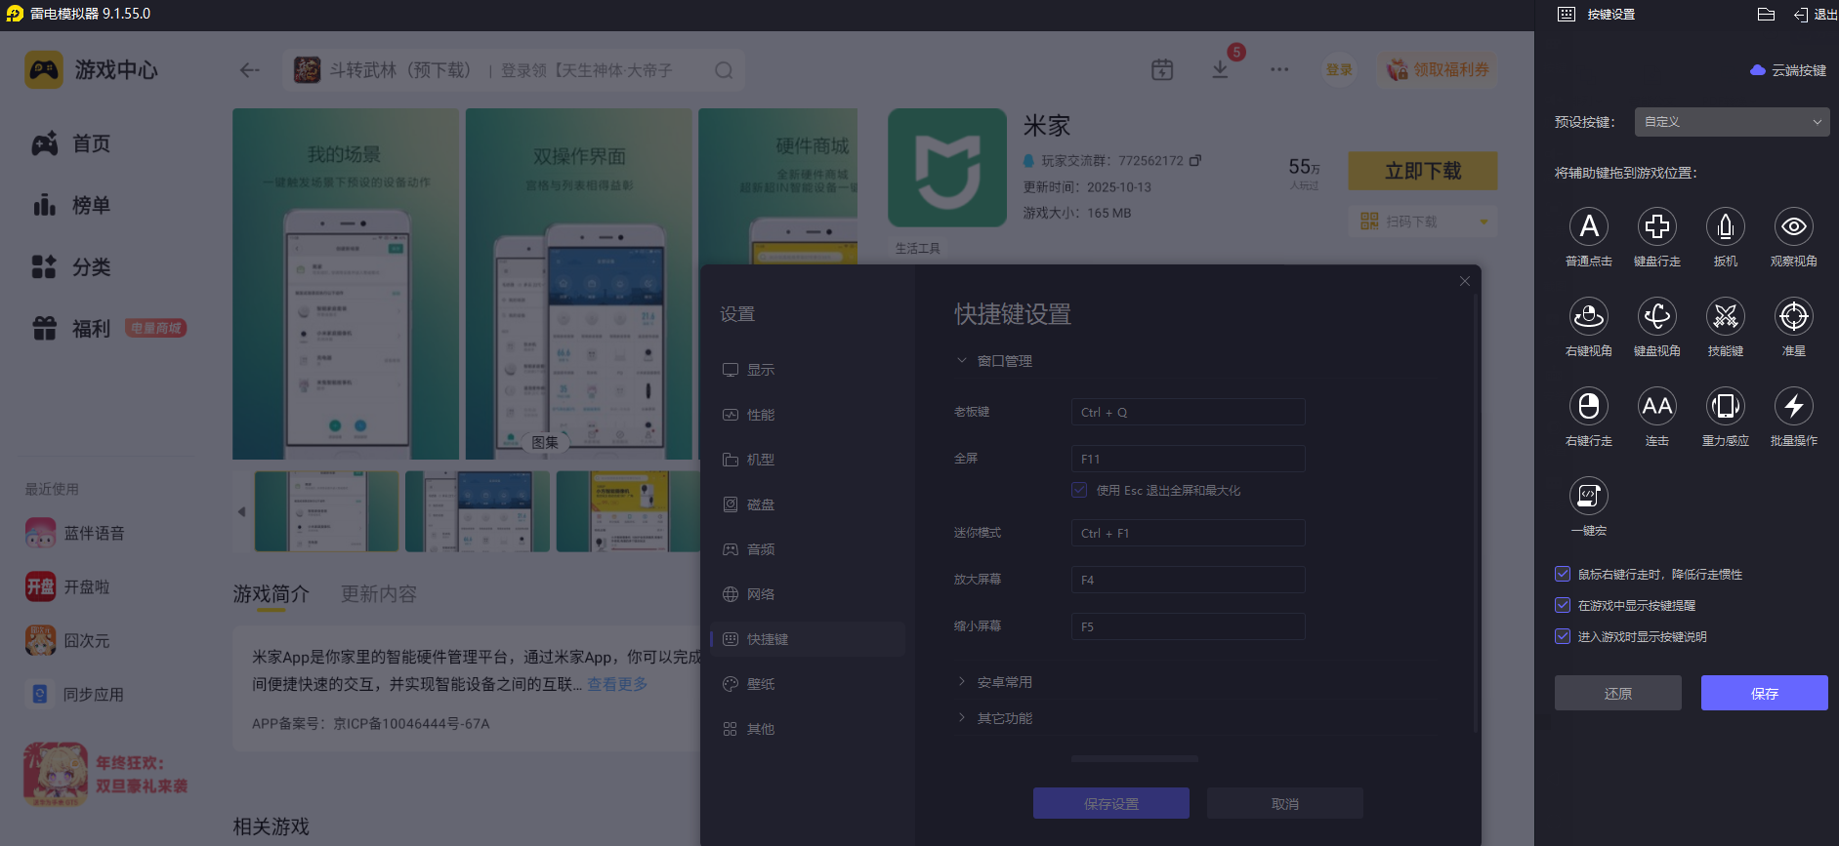This screenshot has width=1839, height=846.
Task: Open 音频 settings tab
Action: point(808,549)
